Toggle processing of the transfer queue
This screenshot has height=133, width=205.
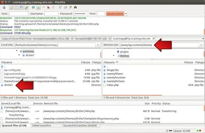tap(38, 7)
